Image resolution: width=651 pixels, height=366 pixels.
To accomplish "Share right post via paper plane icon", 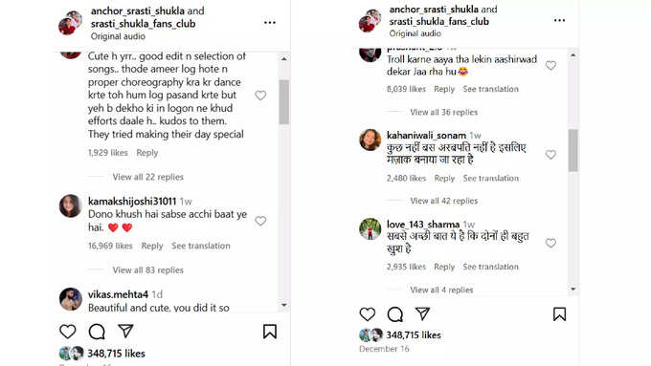I will 422,313.
